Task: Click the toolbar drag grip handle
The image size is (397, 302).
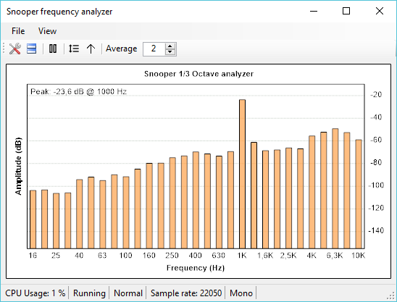Action: 4,49
